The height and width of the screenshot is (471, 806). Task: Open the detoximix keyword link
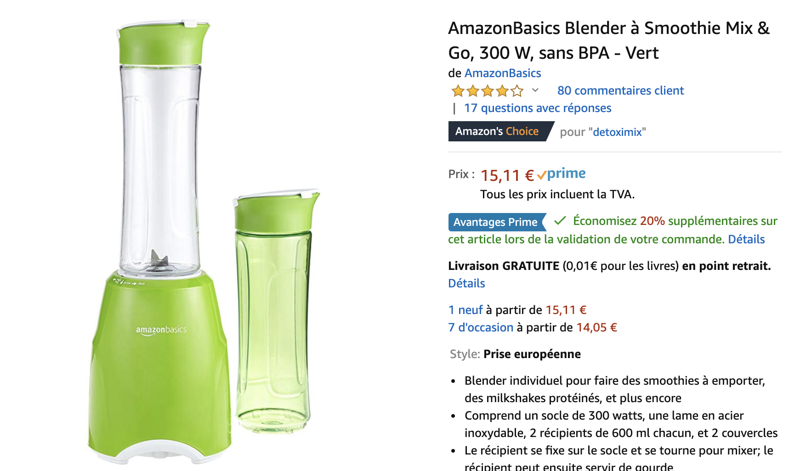point(617,132)
